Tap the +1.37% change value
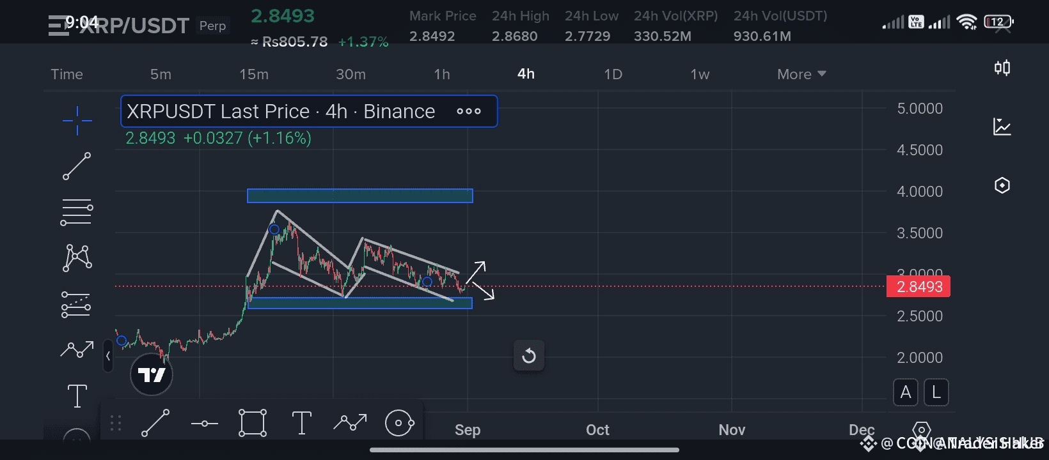The height and width of the screenshot is (460, 1049). click(363, 42)
